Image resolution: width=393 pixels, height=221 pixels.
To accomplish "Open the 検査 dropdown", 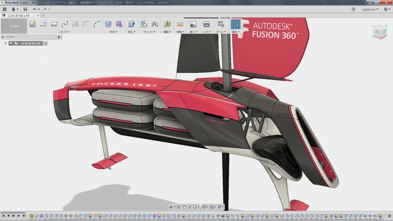I will (x=180, y=32).
